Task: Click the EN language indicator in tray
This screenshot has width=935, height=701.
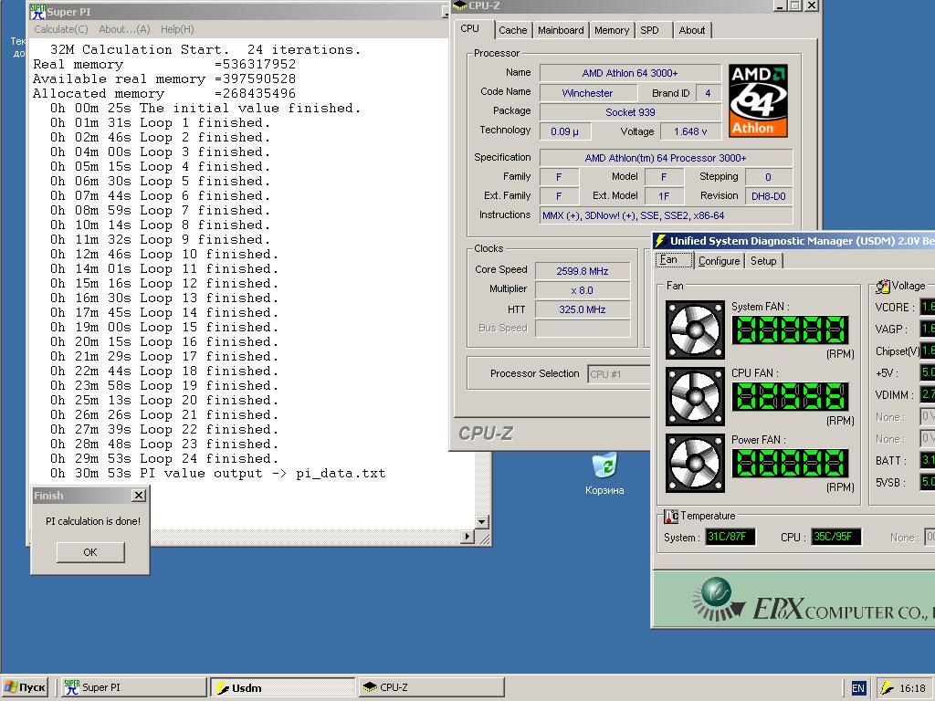Action: click(858, 688)
